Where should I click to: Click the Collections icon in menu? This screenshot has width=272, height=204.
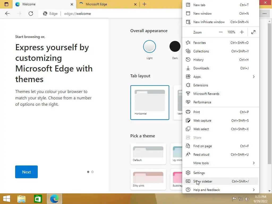click(188, 51)
